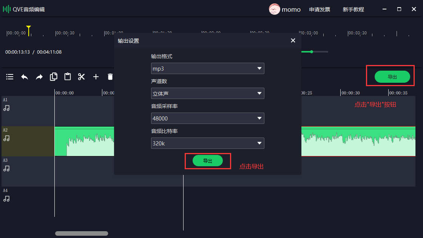Open the output format mp3 dropdown

[207, 68]
